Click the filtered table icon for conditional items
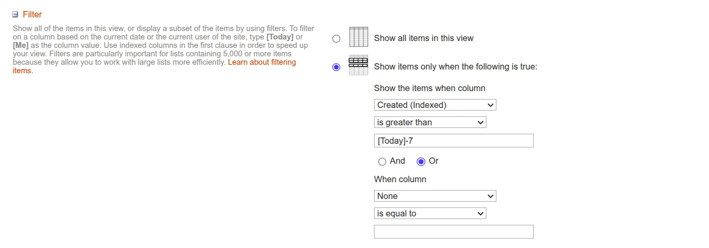709x248 pixels. [x=359, y=65]
